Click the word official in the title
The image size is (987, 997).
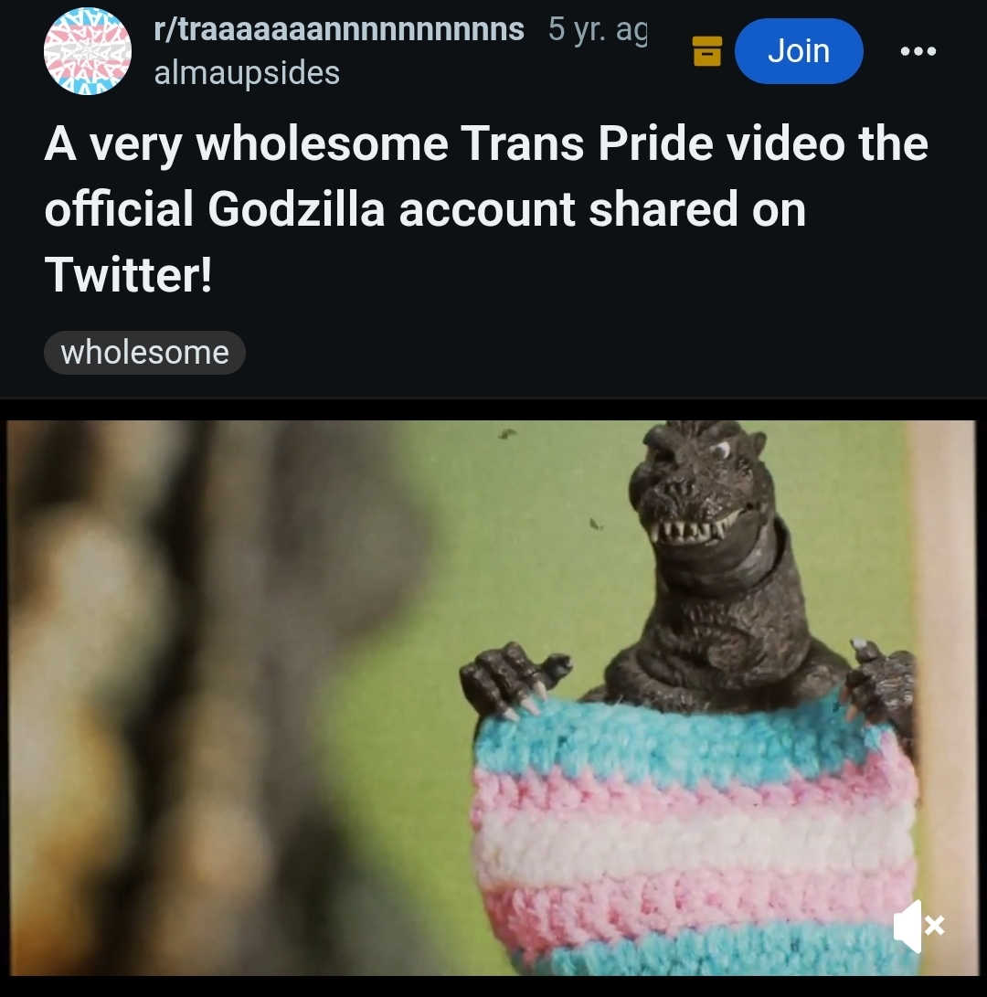click(x=118, y=209)
